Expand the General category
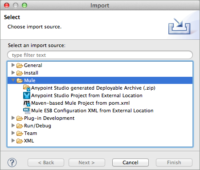Image resolution: width=200 pixels, height=170 pixels. 13,65
